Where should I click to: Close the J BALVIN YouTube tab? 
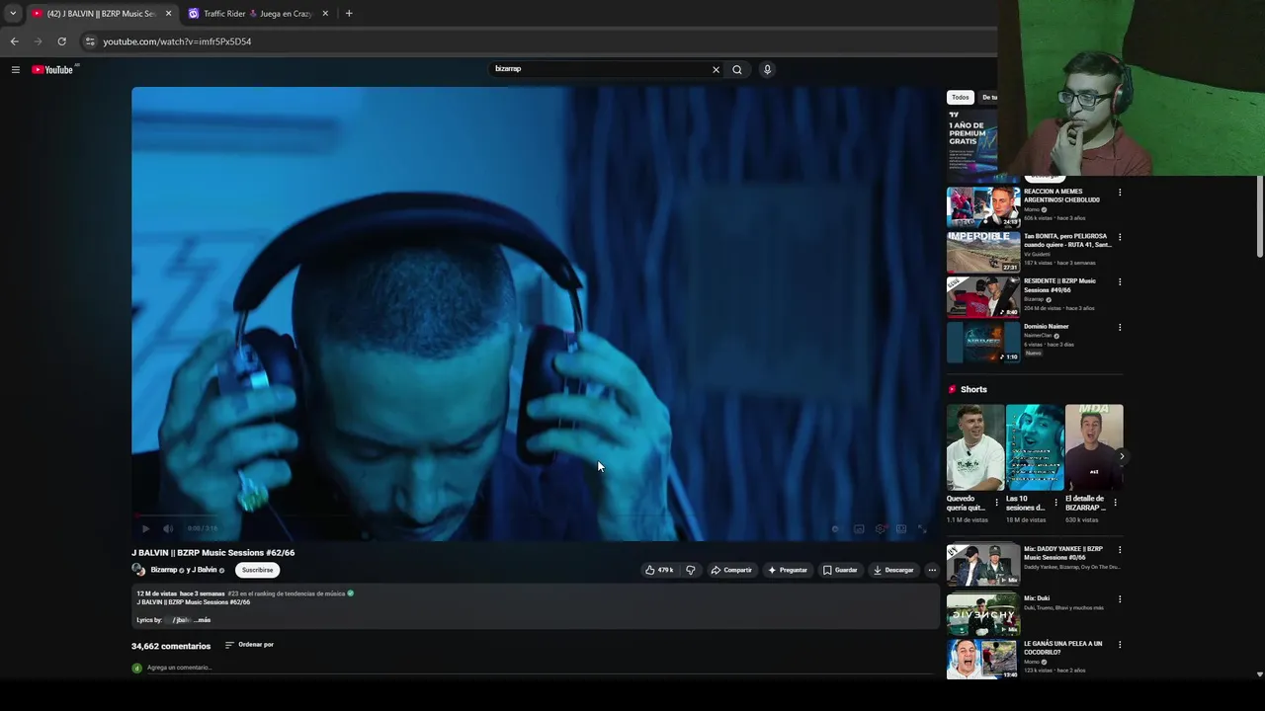[x=168, y=14]
